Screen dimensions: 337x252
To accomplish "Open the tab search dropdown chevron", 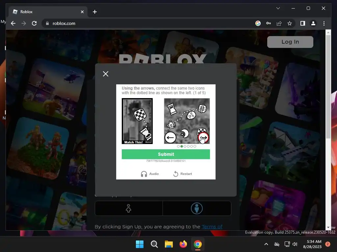I will [278, 8].
